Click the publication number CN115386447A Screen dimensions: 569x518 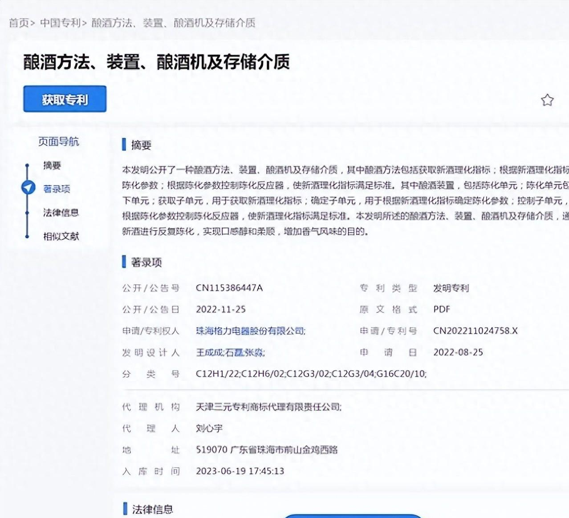tap(230, 288)
